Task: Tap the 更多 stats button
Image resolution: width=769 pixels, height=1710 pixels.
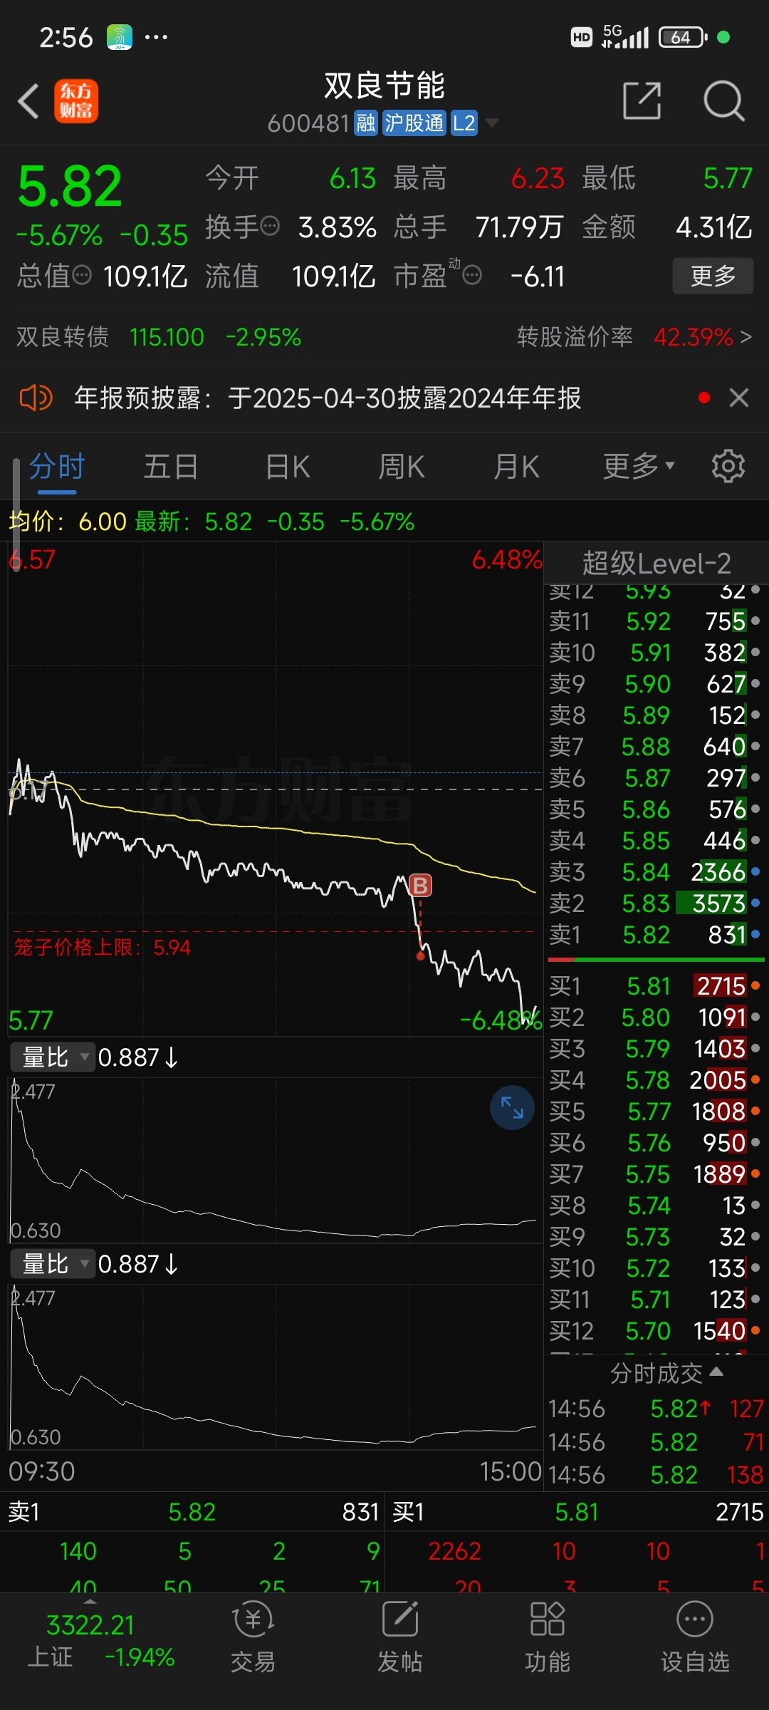Action: [x=713, y=276]
